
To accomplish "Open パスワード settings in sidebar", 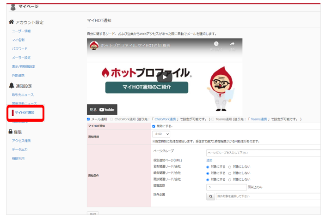I will click(20, 49).
